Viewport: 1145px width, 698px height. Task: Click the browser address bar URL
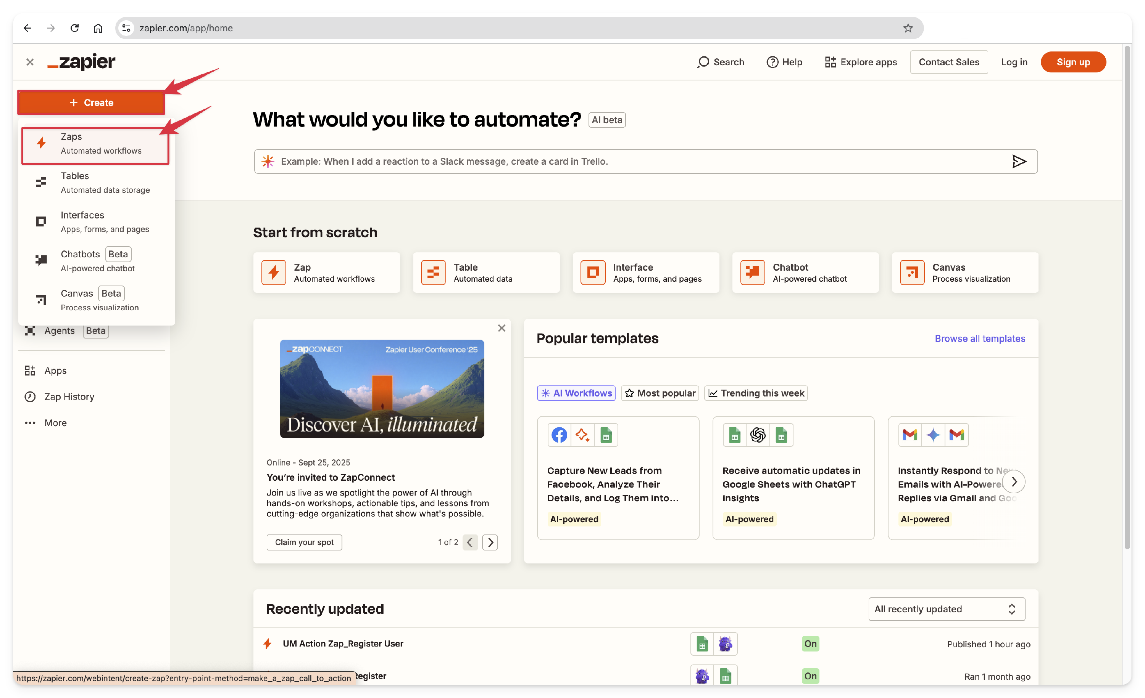coord(186,28)
